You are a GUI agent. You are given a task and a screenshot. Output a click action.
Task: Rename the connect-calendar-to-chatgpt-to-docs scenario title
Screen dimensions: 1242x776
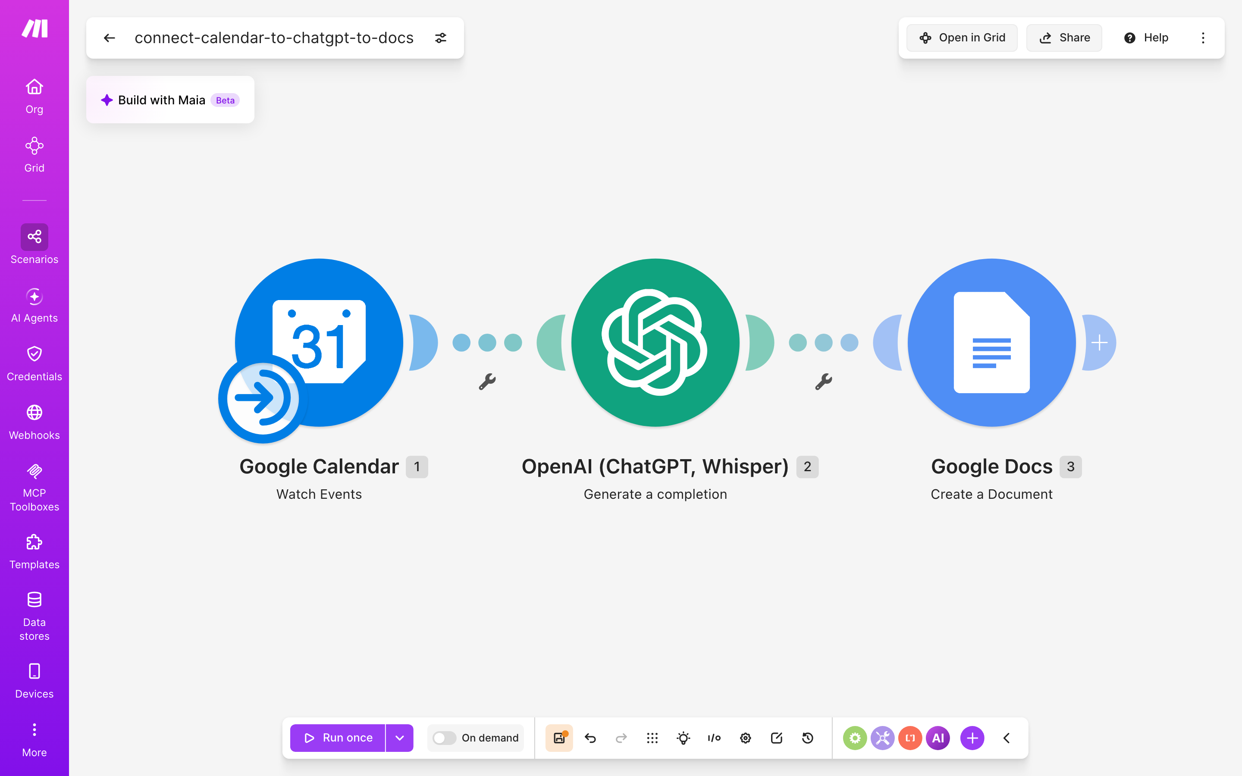pyautogui.click(x=274, y=38)
